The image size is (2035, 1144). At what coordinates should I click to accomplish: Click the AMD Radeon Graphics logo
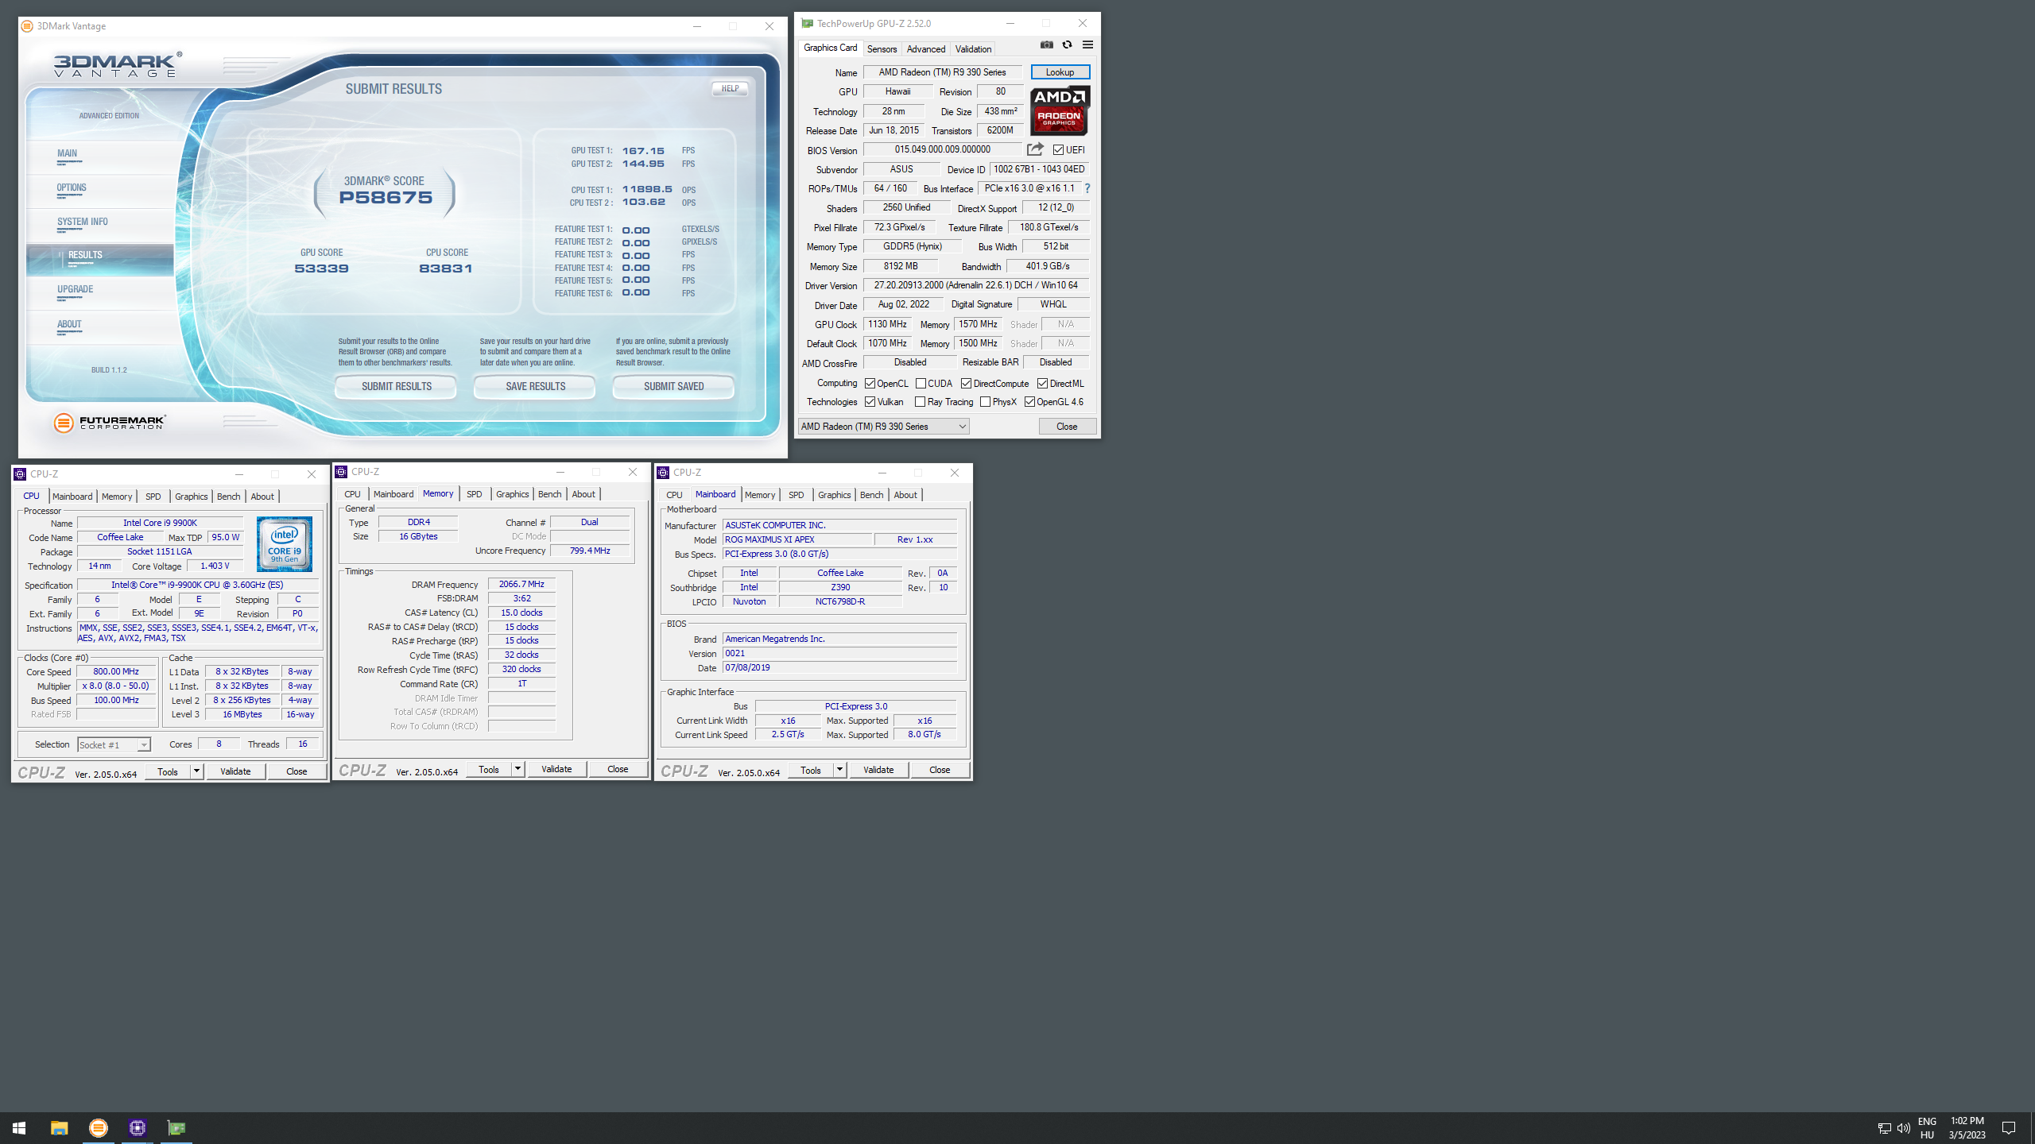[x=1060, y=111]
